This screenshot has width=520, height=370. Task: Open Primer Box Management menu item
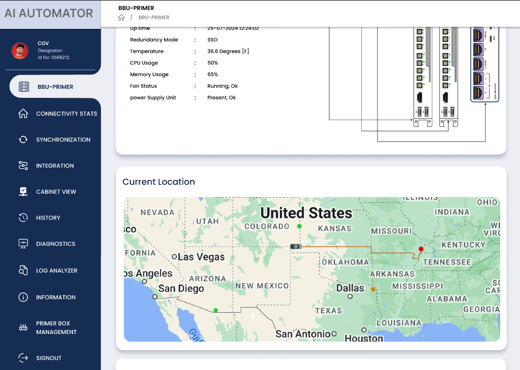click(56, 327)
